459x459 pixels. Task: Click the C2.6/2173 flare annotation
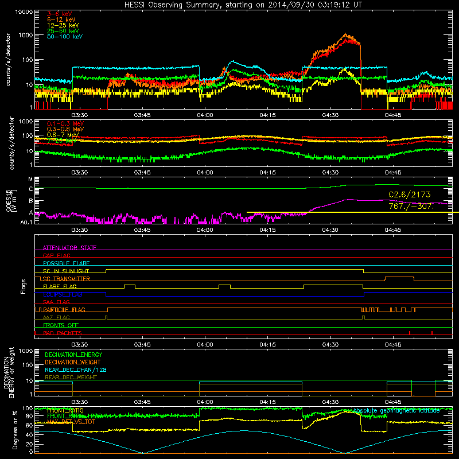[x=410, y=195]
